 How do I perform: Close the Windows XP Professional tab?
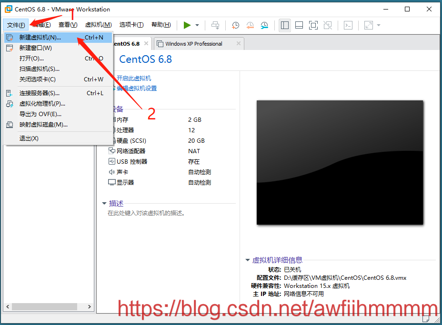(x=239, y=43)
